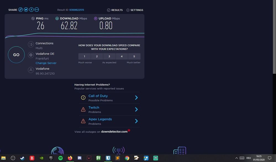Open NVIDIA app from taskbar
The width and height of the screenshot is (276, 162).
41,158
